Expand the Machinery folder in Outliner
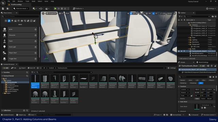The height and width of the screenshot is (122, 218). pos(189,42)
